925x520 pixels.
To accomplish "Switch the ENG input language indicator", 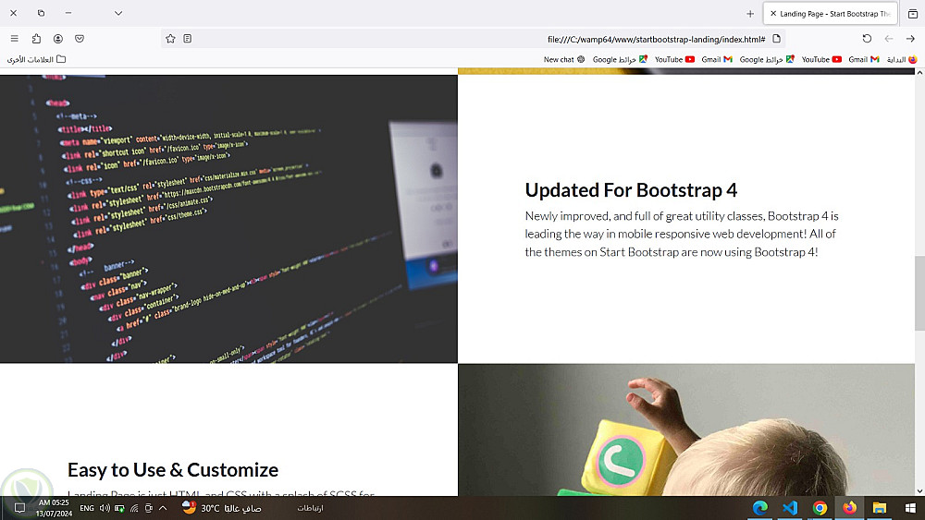I will pos(87,508).
